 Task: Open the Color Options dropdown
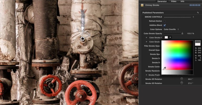click(x=171, y=29)
